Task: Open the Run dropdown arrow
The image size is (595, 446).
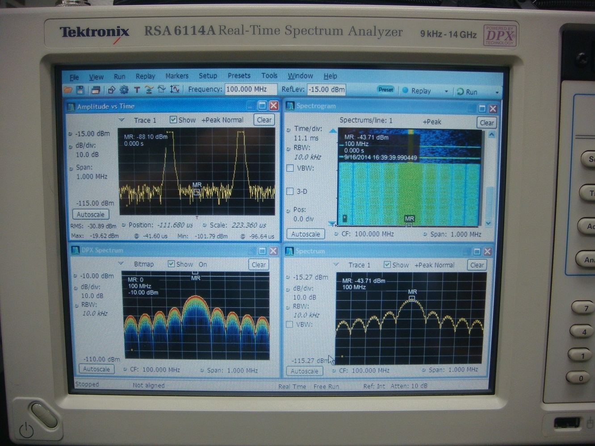Action: (497, 92)
